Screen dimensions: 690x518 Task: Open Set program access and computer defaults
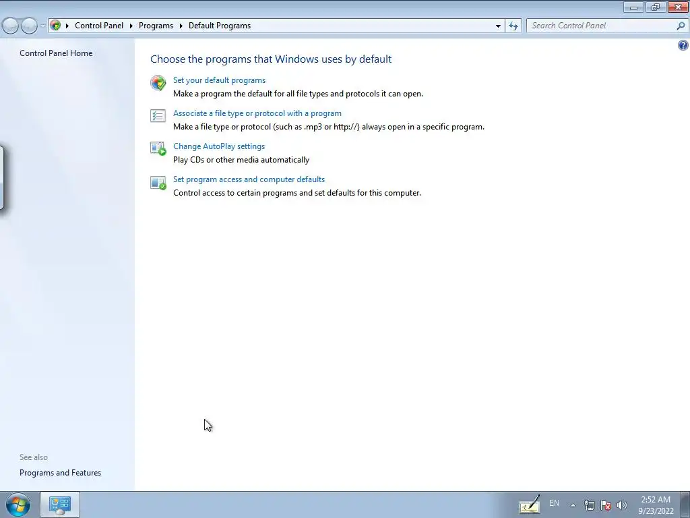click(249, 179)
